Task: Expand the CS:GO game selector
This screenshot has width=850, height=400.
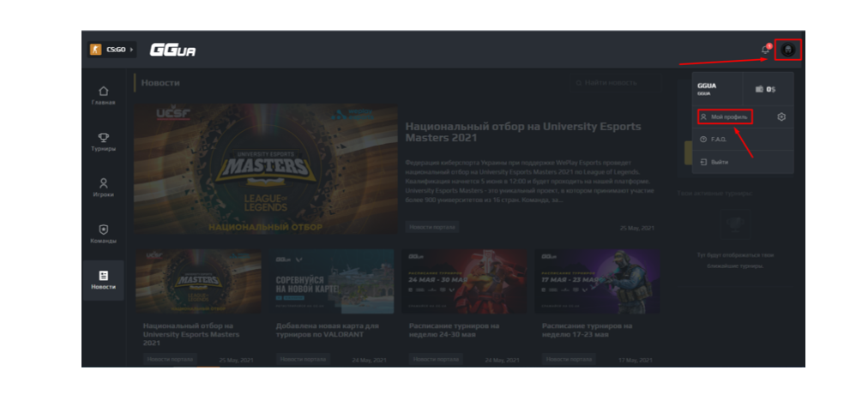Action: pyautogui.click(x=112, y=50)
